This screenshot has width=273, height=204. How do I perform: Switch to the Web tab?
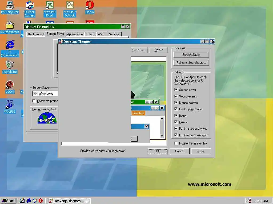point(101,34)
